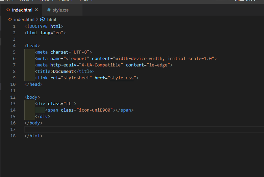The height and width of the screenshot is (177, 264).
Task: Click the "en" value on line 2
Action: pyautogui.click(x=58, y=33)
